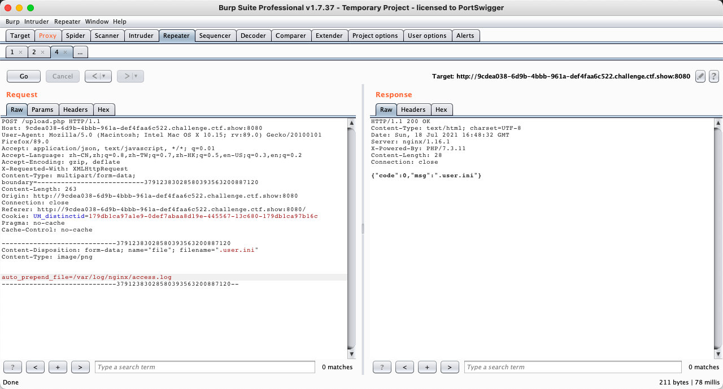Jump to next match in response search
The height and width of the screenshot is (389, 723).
click(450, 367)
